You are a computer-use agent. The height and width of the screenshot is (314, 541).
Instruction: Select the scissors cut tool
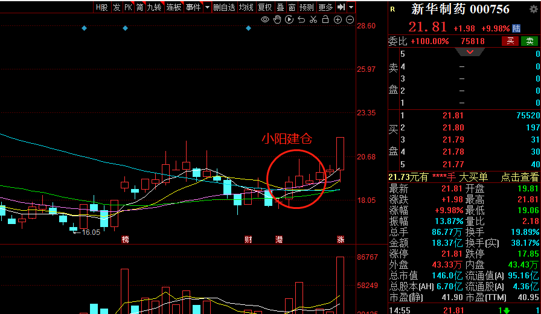(x=313, y=20)
